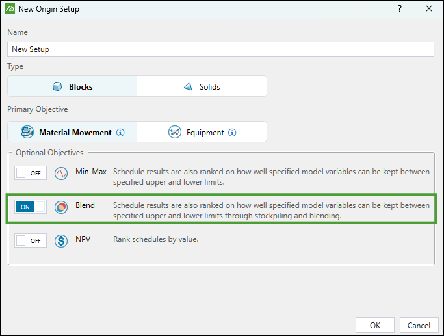Image resolution: width=444 pixels, height=336 pixels.
Task: Switch on the NPV objective toggle
Action: pos(30,240)
